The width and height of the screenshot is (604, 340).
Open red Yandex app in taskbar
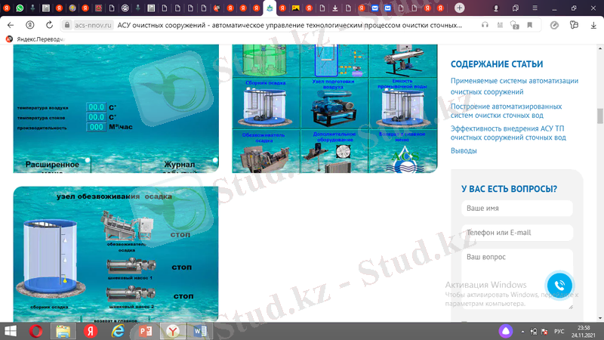[x=91, y=331]
